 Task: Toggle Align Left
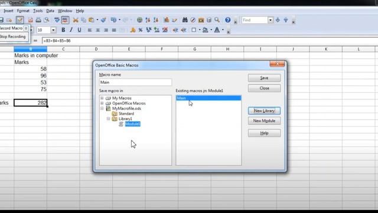pyautogui.click(x=90, y=30)
